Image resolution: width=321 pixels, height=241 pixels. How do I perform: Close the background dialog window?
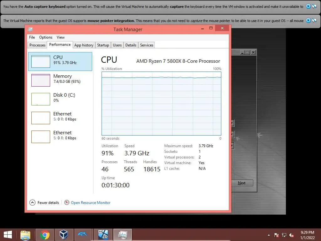pyautogui.click(x=253, y=52)
